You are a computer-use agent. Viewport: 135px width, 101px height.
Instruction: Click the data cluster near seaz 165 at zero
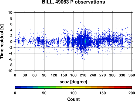click(69, 42)
